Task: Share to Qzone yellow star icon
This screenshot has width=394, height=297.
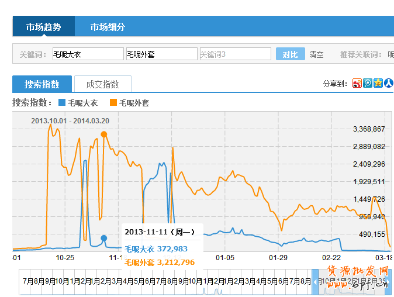Action: click(378, 84)
